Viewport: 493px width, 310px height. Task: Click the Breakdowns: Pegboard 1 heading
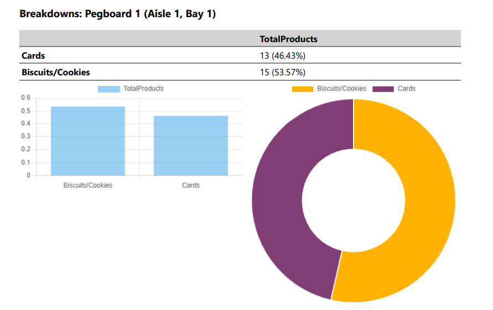coord(117,14)
